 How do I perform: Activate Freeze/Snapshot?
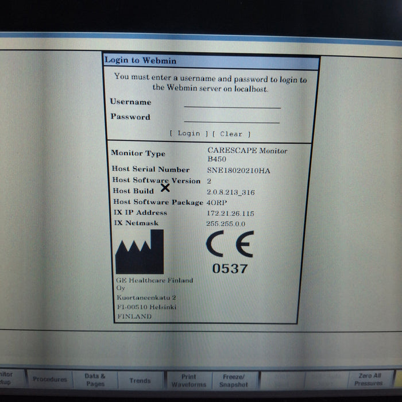coord(234,381)
